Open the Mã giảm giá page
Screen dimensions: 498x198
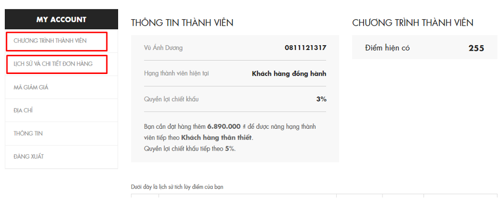click(61, 87)
